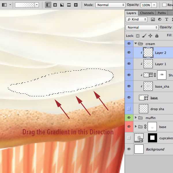Select the Layer 1 name
Image resolution: width=173 pixels, height=173 pixels.
[161, 64]
